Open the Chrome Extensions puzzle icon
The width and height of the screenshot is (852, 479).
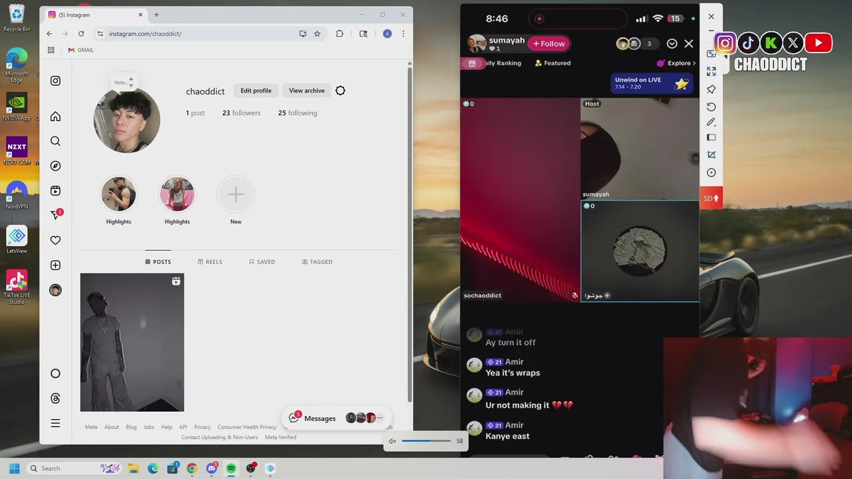coord(339,33)
